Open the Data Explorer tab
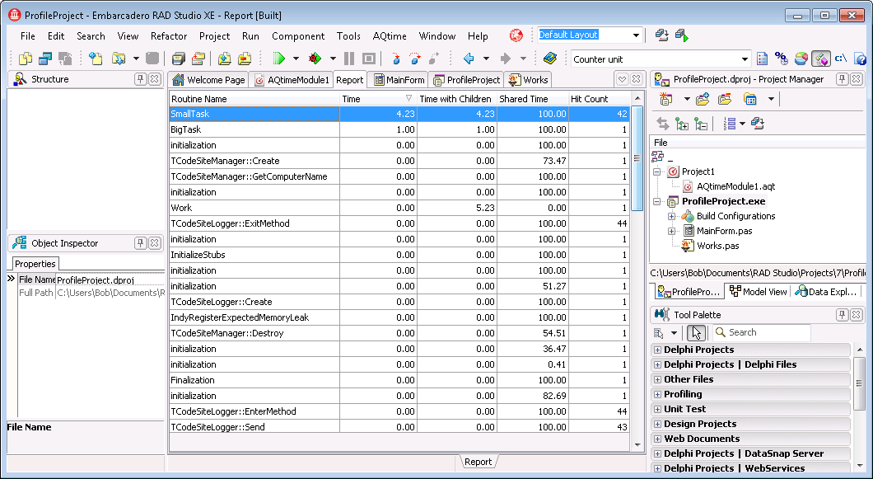This screenshot has width=873, height=479. click(826, 292)
